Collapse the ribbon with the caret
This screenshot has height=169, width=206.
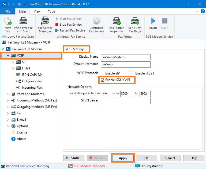point(197,11)
